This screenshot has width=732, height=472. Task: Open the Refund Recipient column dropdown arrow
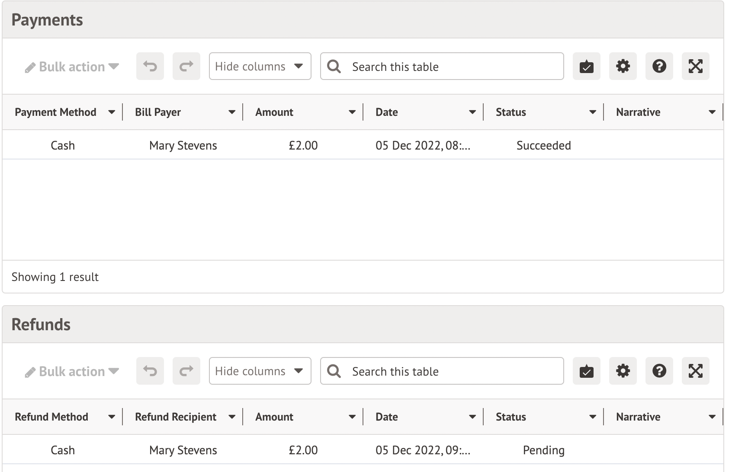(232, 417)
